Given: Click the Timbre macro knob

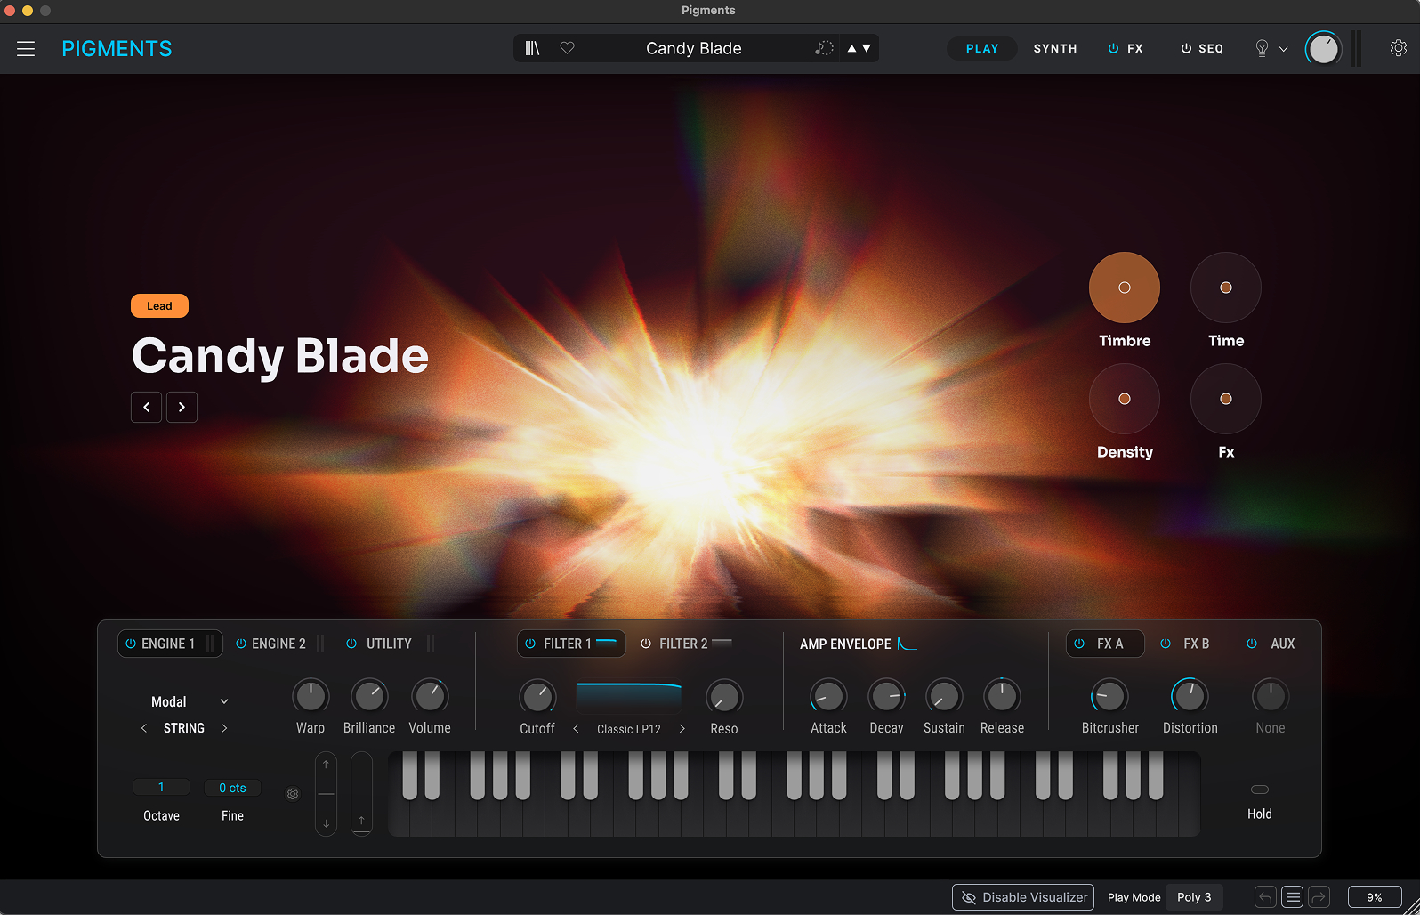Looking at the screenshot, I should point(1124,287).
